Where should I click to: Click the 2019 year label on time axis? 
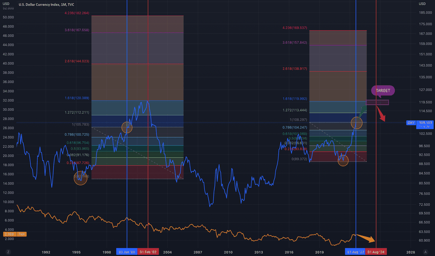tap(319, 252)
